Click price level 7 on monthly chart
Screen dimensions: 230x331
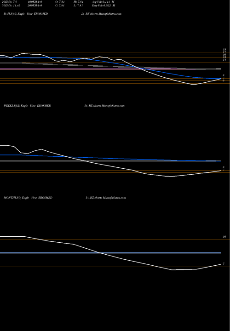point(224,264)
